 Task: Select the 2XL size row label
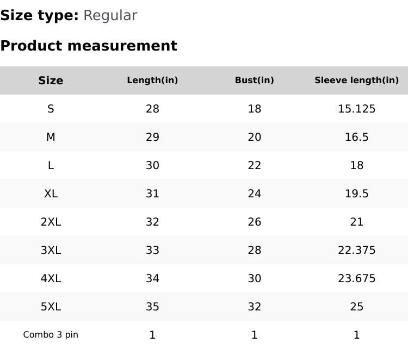tap(51, 222)
